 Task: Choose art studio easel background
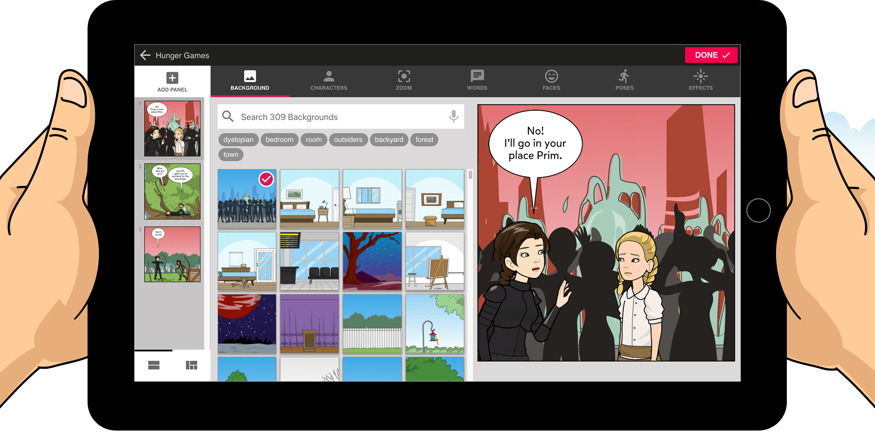pyautogui.click(x=435, y=261)
